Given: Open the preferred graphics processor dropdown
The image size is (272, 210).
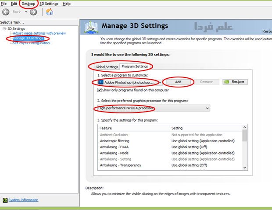Looking at the screenshot, I should click(x=153, y=108).
